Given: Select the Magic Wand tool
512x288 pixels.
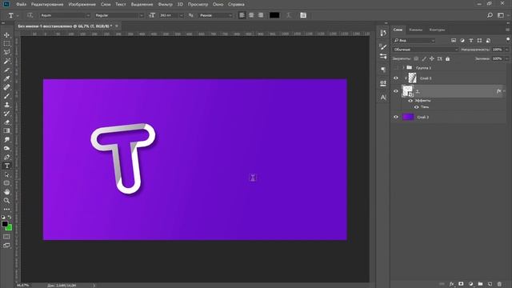Looking at the screenshot, I should (6, 61).
